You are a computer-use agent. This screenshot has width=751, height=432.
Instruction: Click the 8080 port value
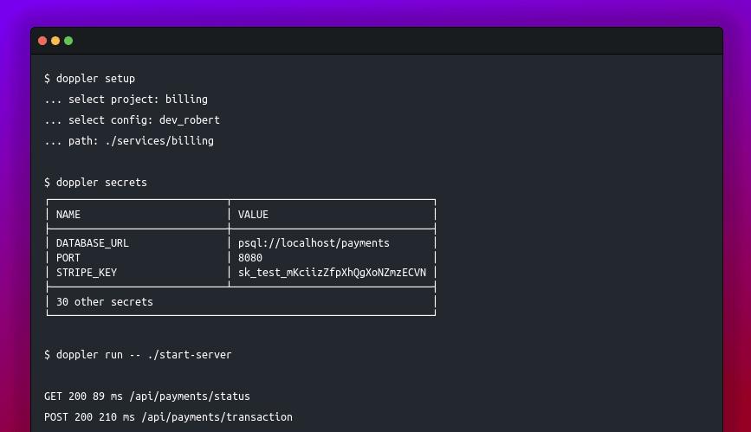[x=250, y=258]
